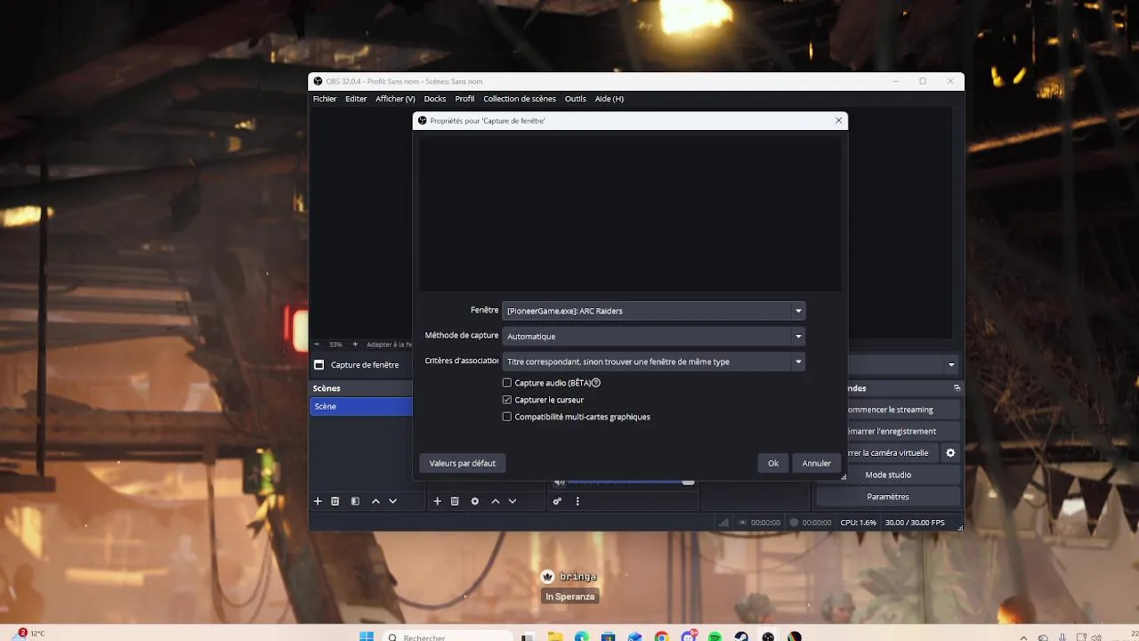Add a new scene with plus icon
Screen dimensions: 1139x641
pyautogui.click(x=318, y=501)
